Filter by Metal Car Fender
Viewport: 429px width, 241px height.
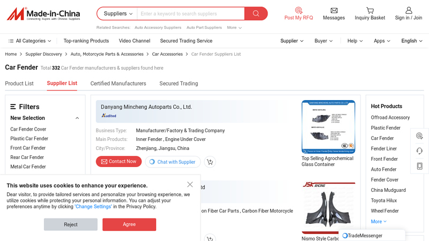pos(28,167)
